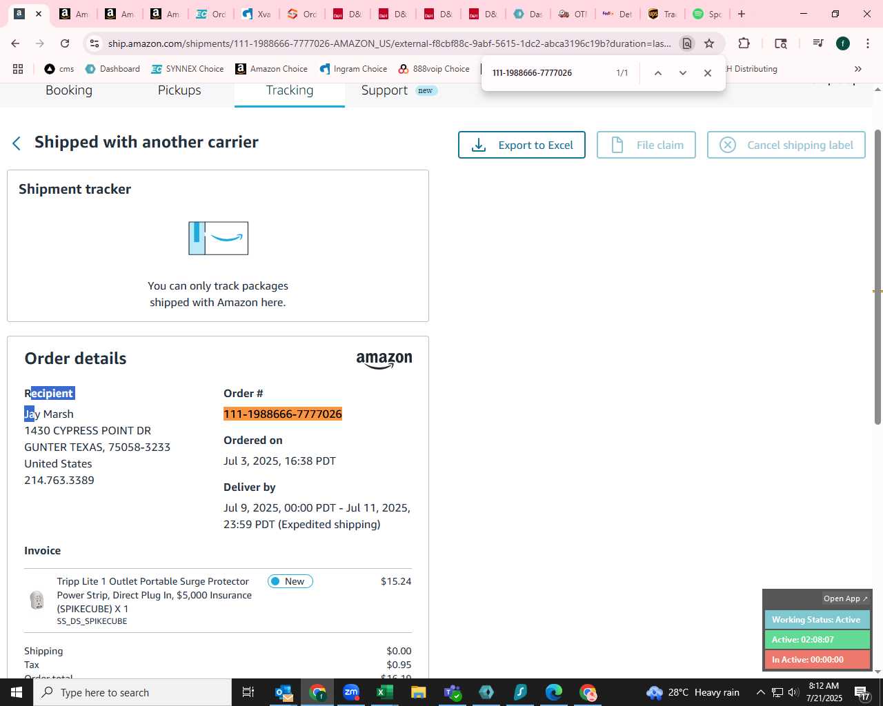
Task: Open Microsoft Edge from the taskbar
Action: coord(554,692)
